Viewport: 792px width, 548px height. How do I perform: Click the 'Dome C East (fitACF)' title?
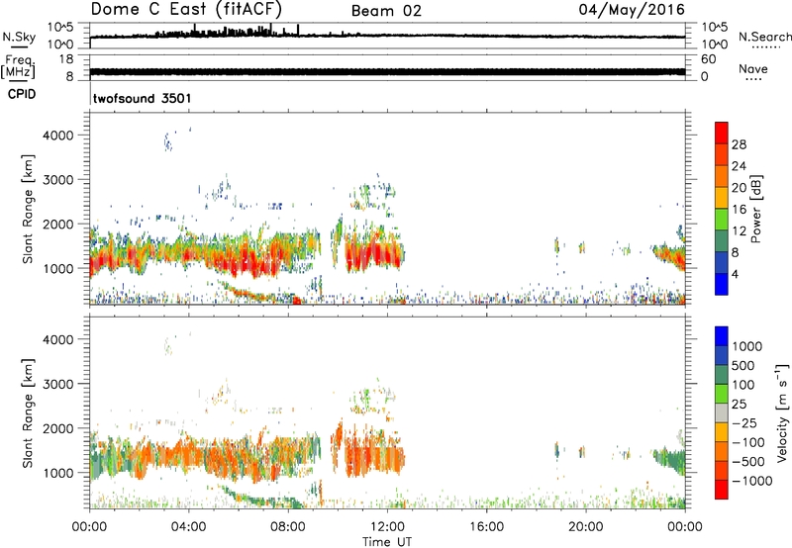(186, 9)
